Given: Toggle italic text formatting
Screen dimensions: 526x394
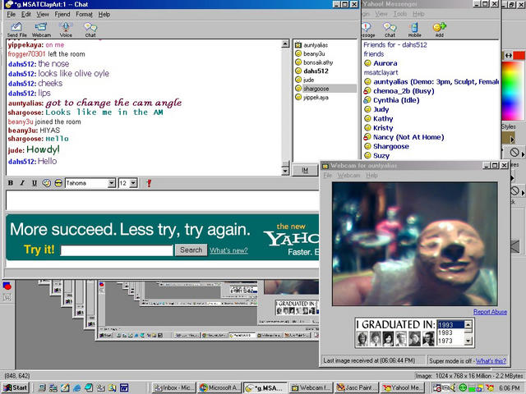Looking at the screenshot, I should pos(22,183).
